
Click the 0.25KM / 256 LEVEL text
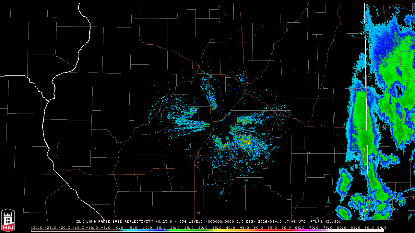click(179, 222)
